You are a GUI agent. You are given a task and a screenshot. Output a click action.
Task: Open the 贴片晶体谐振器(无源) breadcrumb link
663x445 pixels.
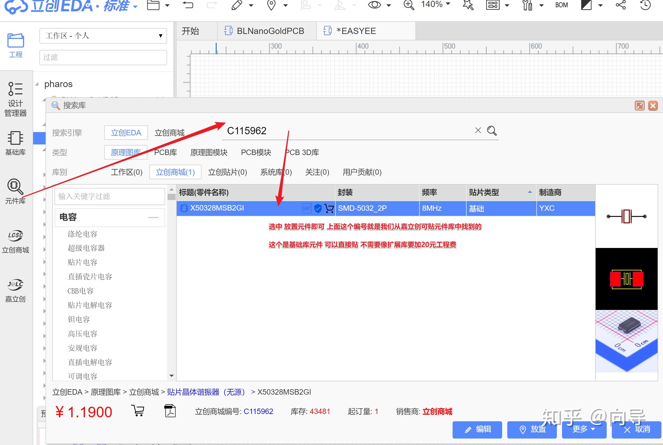point(206,392)
